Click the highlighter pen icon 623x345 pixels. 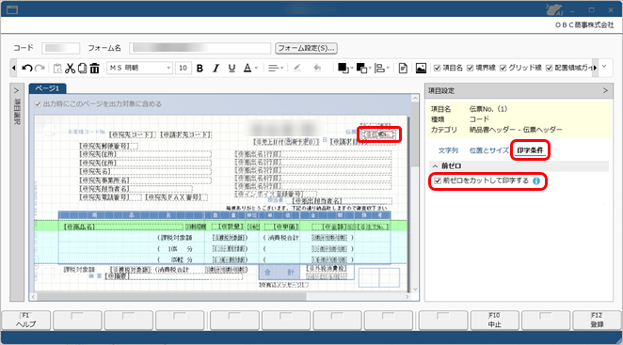coord(296,68)
